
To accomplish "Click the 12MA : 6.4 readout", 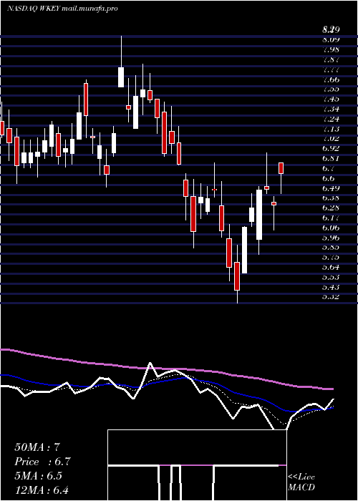I will [x=42, y=490].
